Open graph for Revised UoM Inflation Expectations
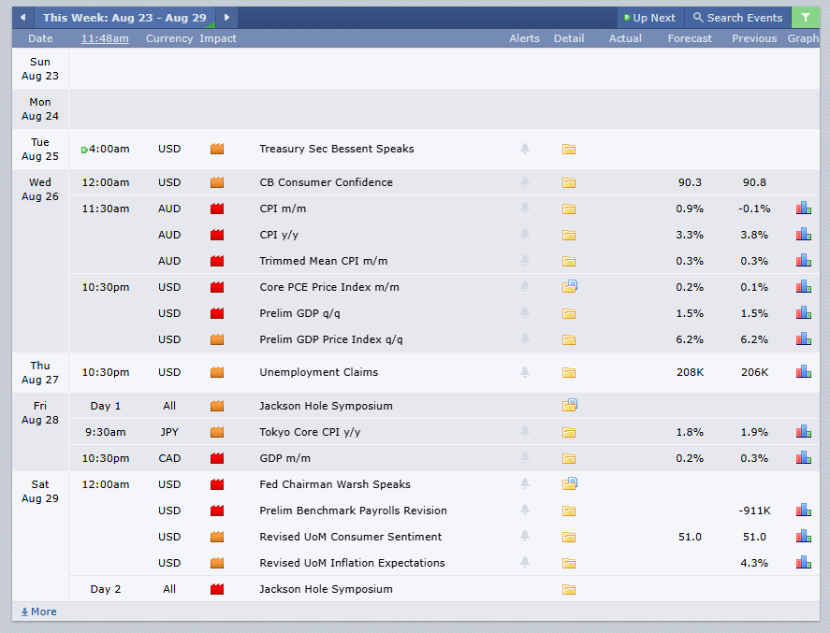 pyautogui.click(x=804, y=563)
